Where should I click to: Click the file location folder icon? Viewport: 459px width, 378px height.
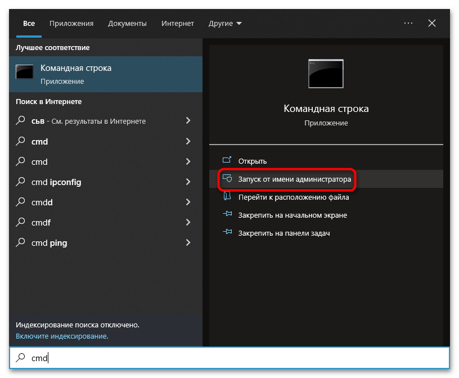[227, 197]
